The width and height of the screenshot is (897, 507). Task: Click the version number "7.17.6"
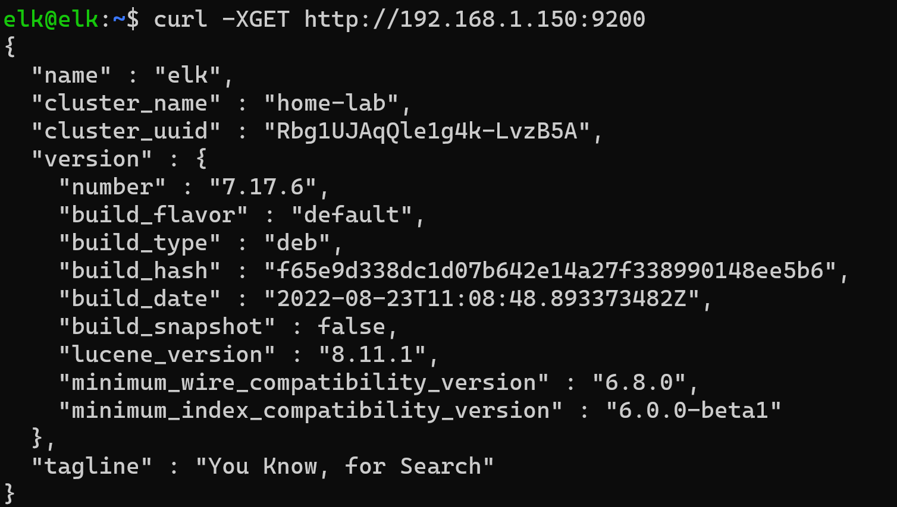tap(263, 187)
